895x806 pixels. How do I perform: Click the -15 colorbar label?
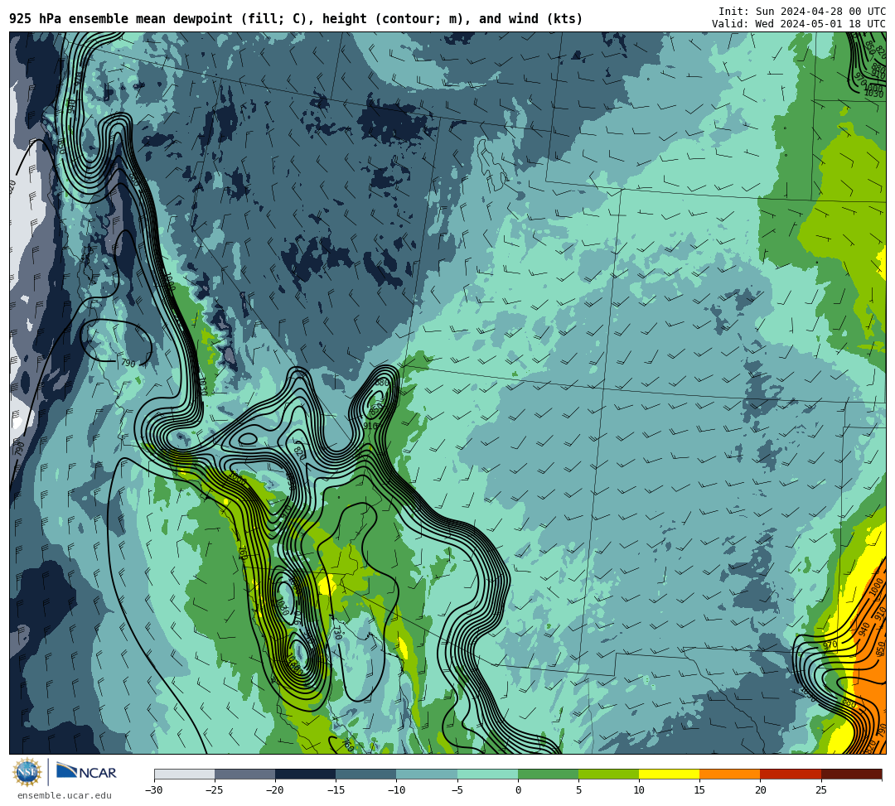336,790
